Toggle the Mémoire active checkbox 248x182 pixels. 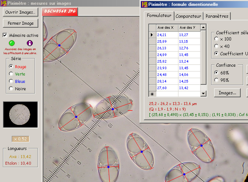(5, 35)
